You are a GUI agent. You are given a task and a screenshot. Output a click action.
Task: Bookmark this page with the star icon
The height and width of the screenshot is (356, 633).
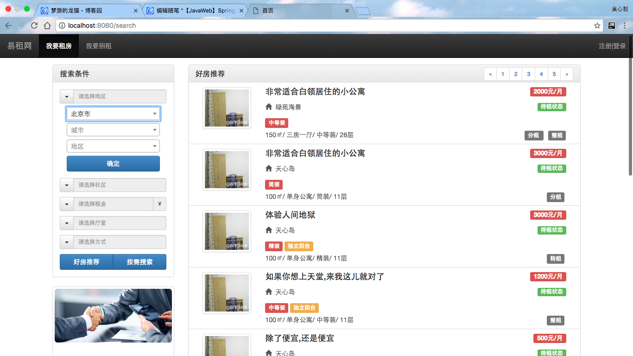click(x=597, y=25)
